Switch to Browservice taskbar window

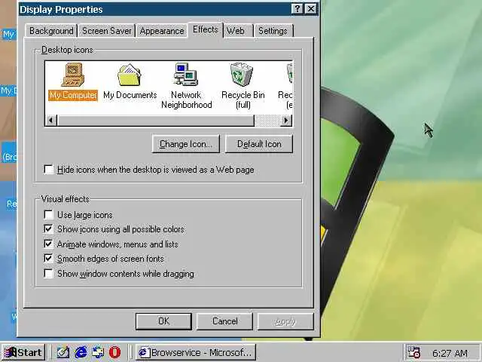coord(196,352)
